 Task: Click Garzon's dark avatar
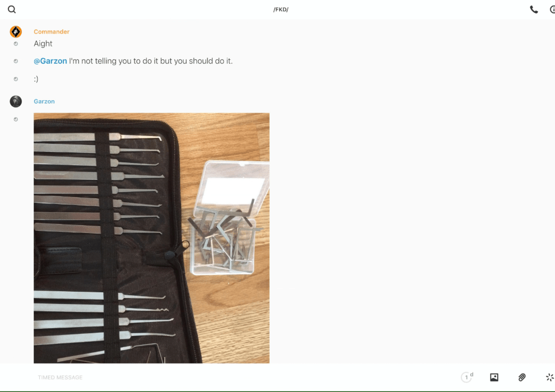click(x=16, y=101)
